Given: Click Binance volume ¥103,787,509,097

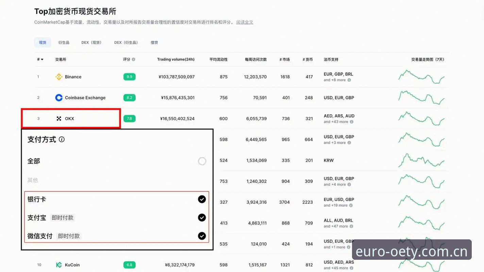Looking at the screenshot, I should 177,77.
